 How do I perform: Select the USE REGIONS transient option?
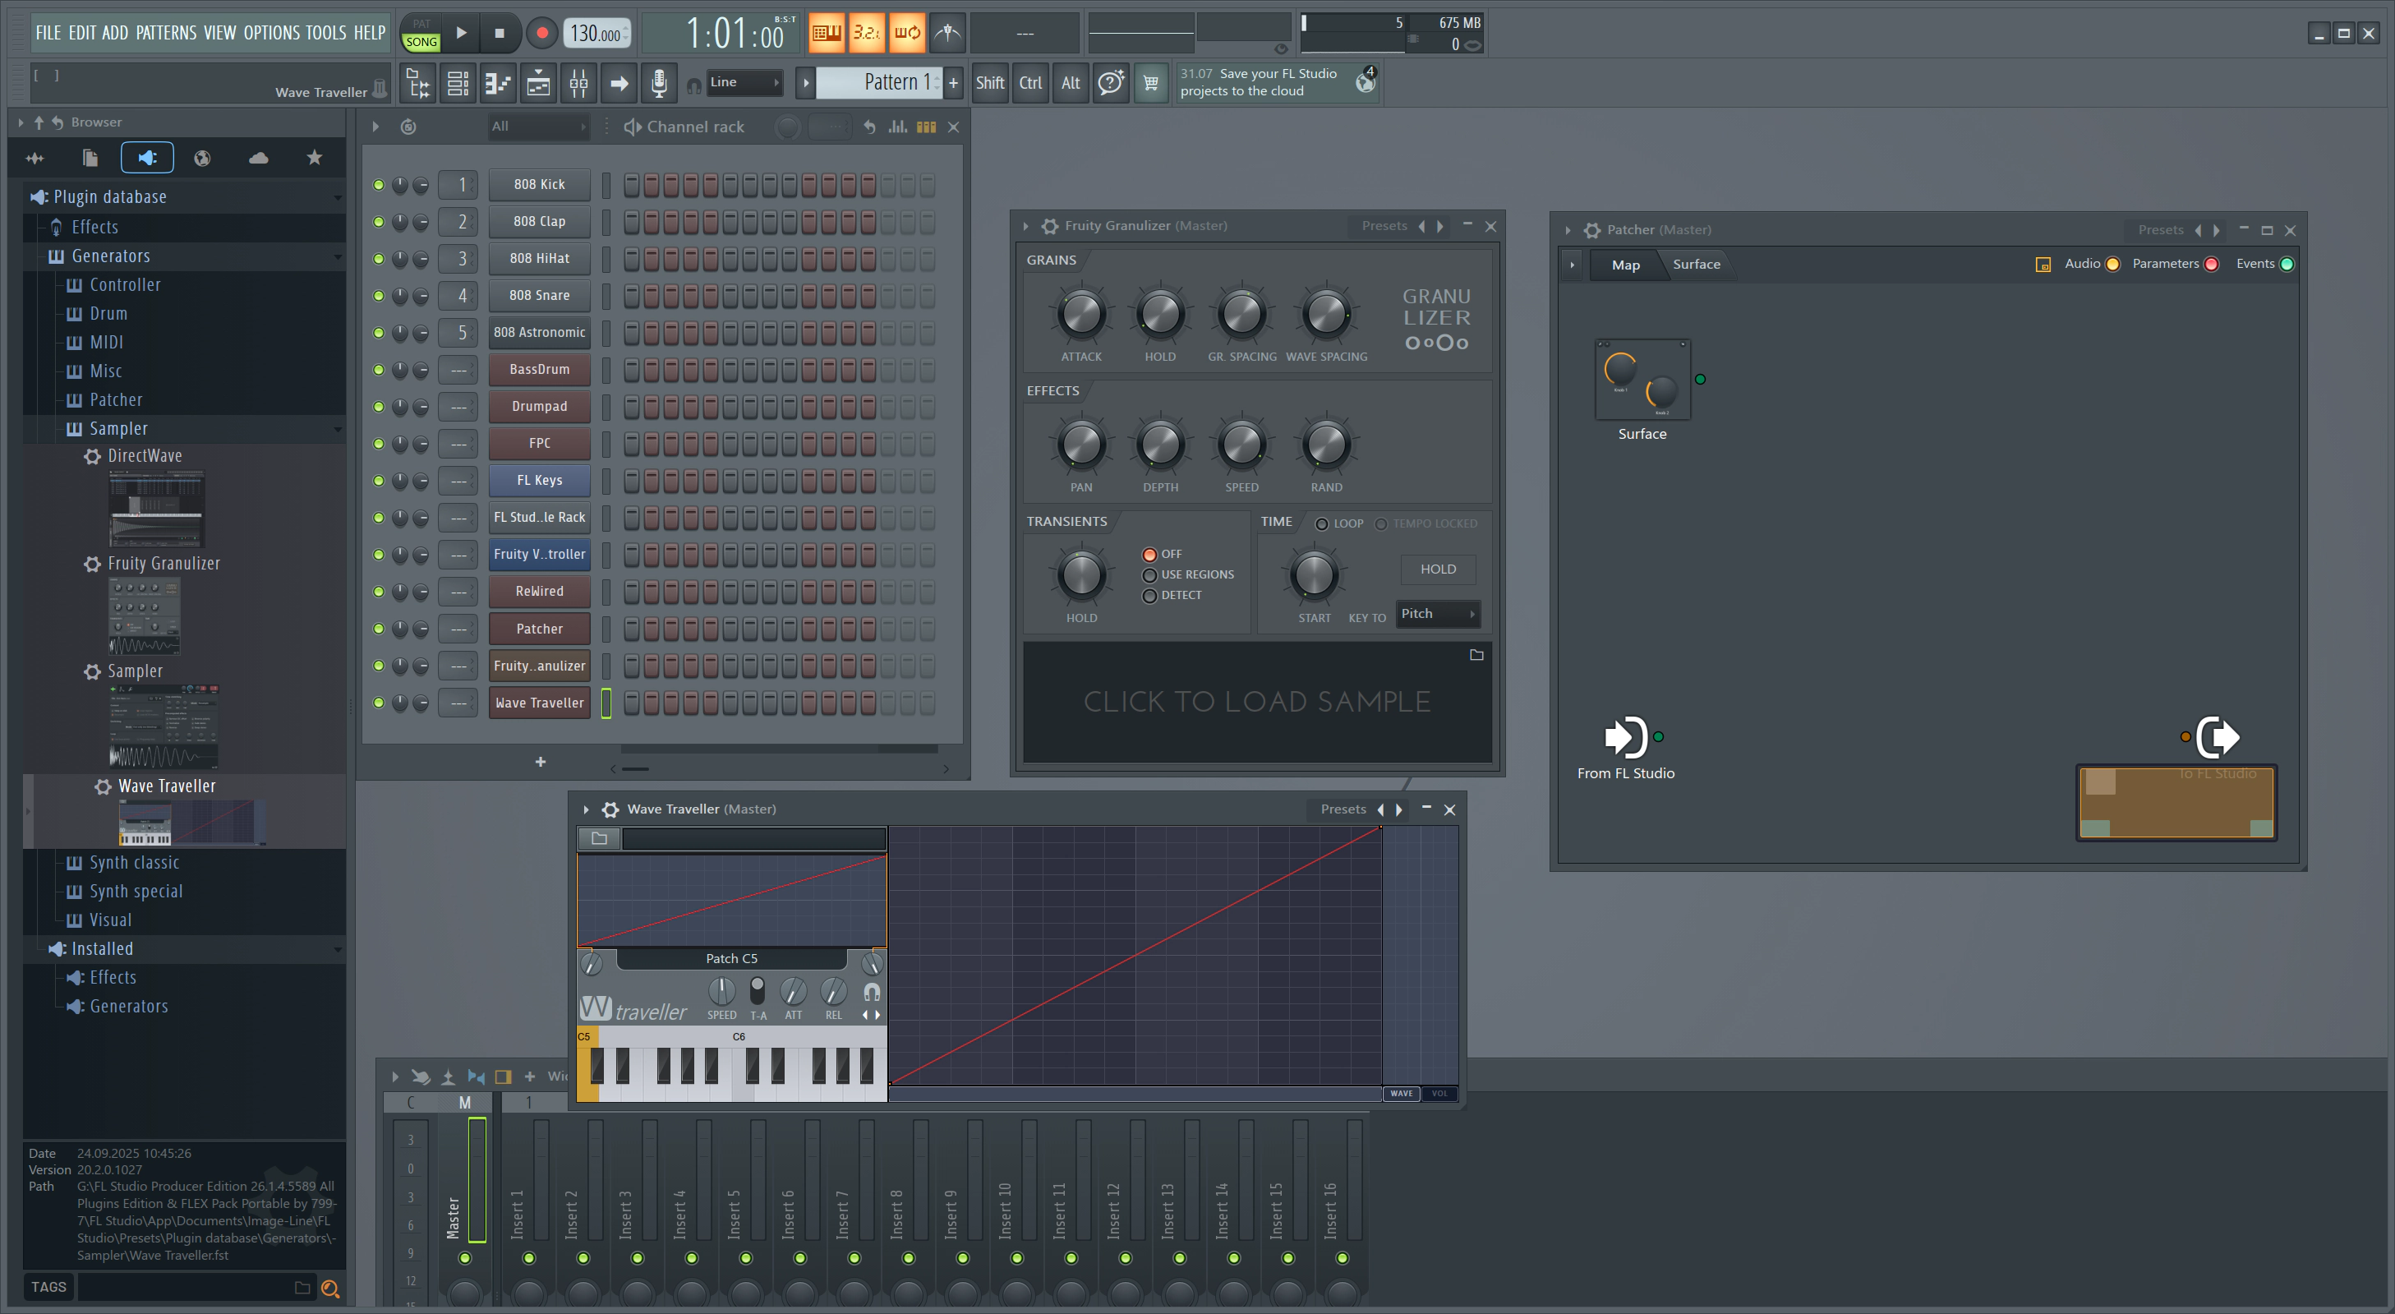[x=1188, y=574]
